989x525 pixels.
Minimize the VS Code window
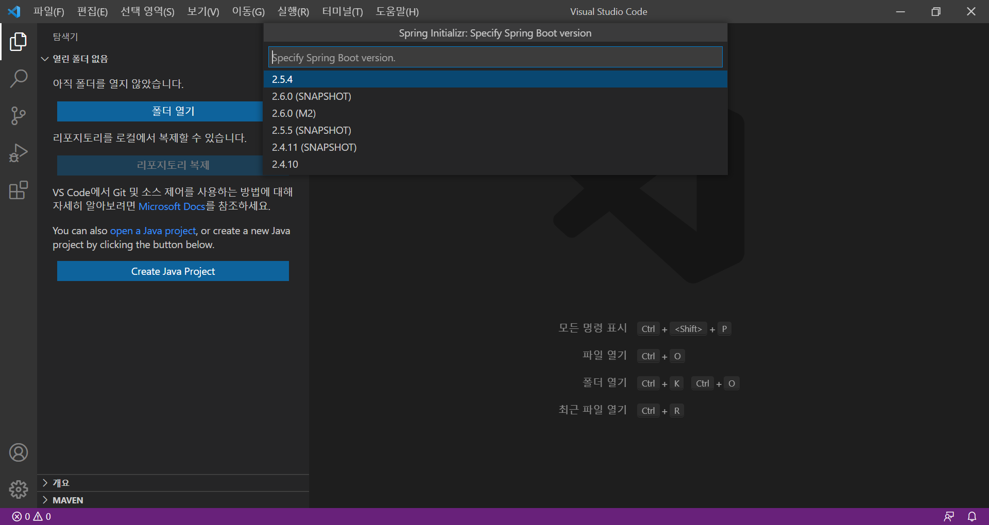coord(900,11)
